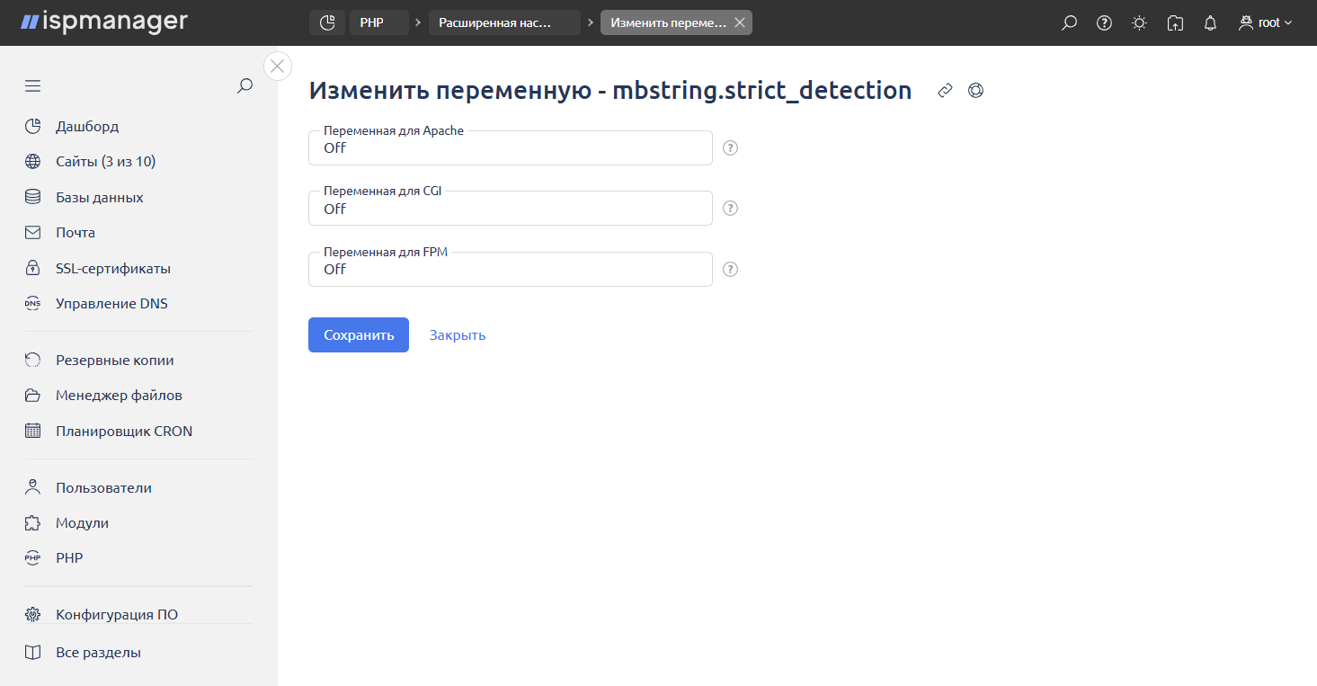Click the sidebar search magnifier icon

[245, 86]
